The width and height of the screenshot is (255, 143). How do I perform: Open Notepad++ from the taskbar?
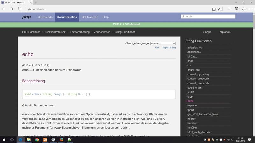pos(69,140)
